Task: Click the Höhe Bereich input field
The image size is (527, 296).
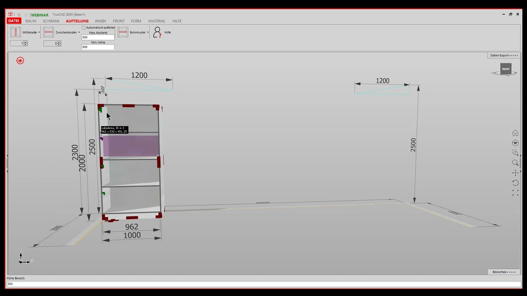Action: pos(263,284)
